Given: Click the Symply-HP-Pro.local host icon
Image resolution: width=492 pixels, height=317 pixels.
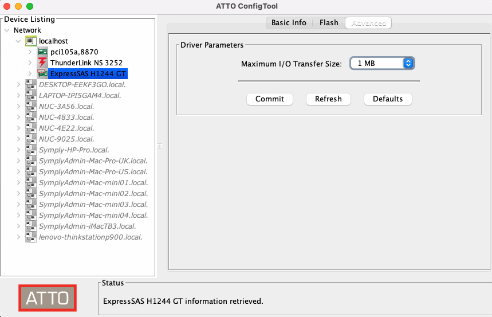Looking at the screenshot, I should tap(31, 150).
